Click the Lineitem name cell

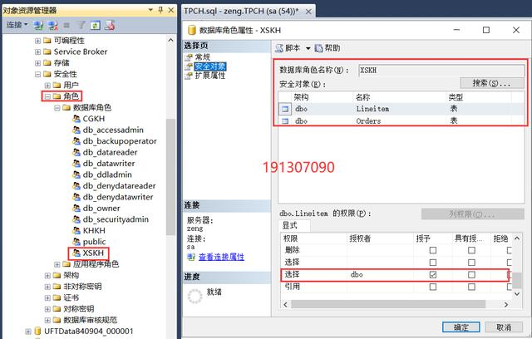pos(372,109)
